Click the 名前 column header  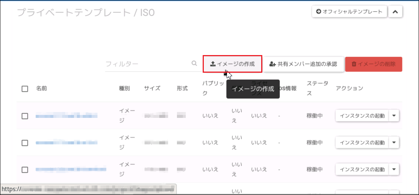(42, 89)
